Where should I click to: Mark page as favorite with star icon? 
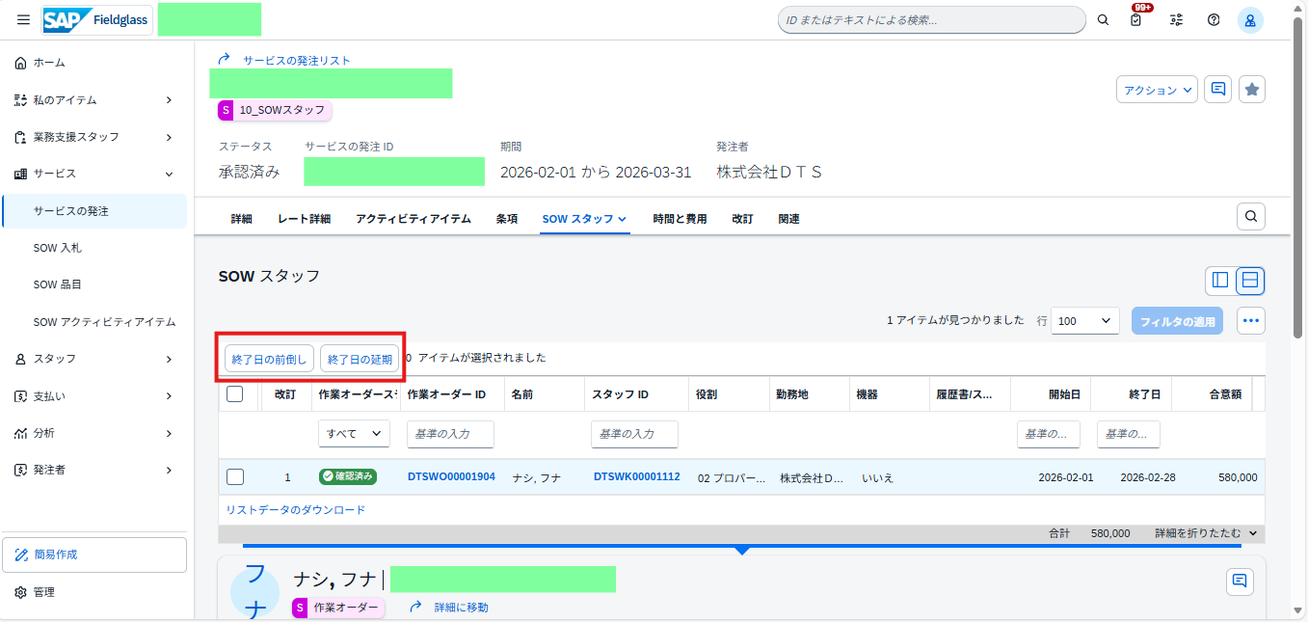point(1251,89)
